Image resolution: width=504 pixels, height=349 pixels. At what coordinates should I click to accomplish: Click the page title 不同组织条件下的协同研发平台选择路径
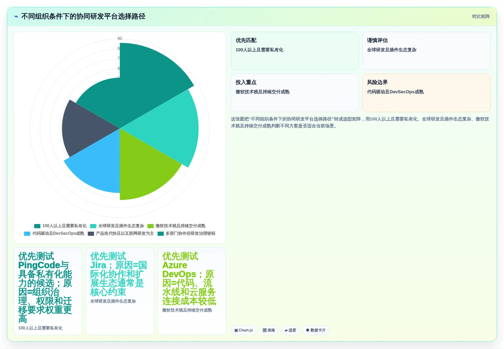pyautogui.click(x=83, y=17)
